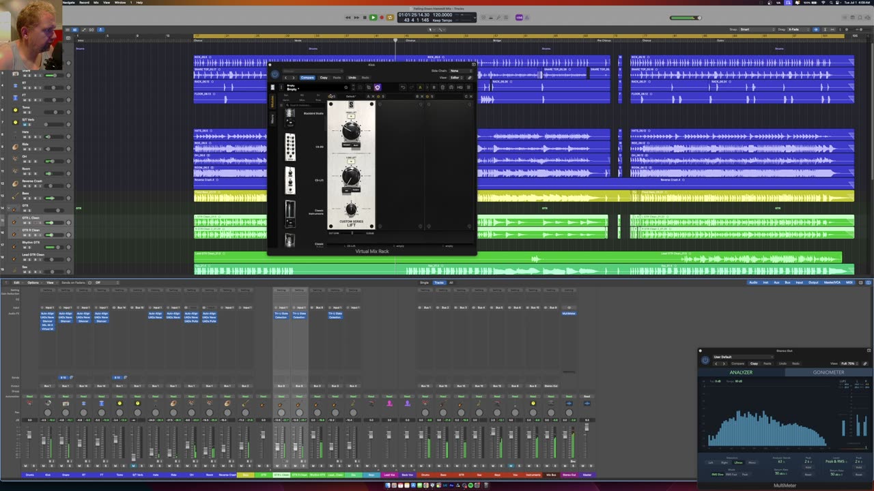The height and width of the screenshot is (491, 874).
Task: Switch to the Goniometer tab in MultiMeter
Action: click(828, 372)
